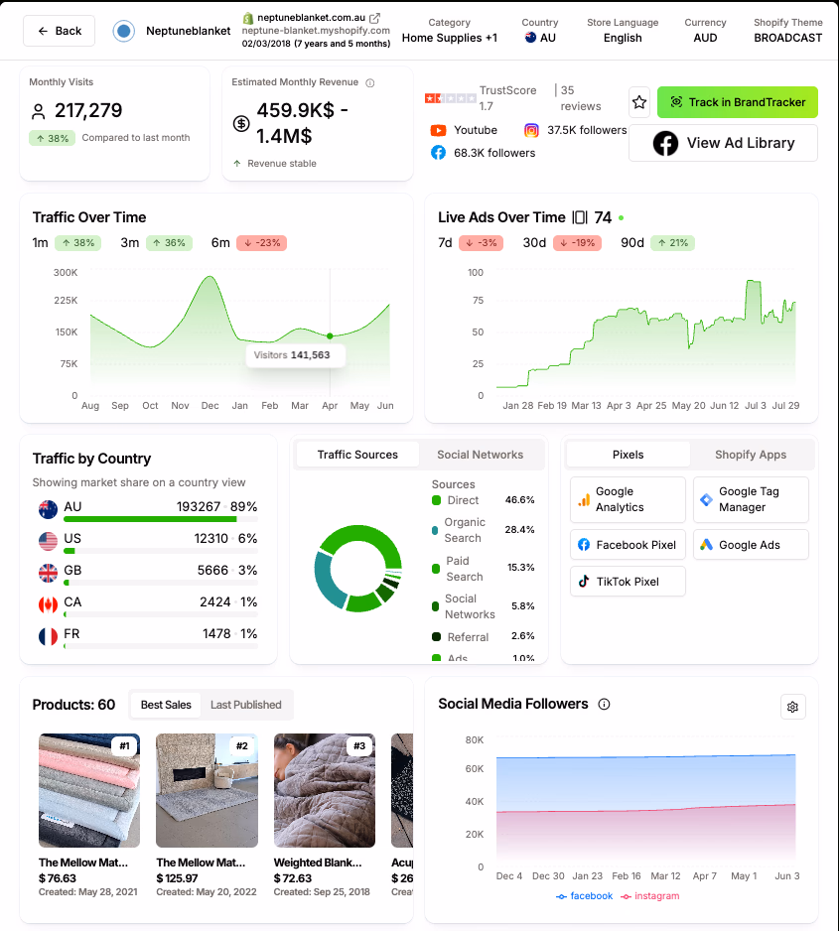839x931 pixels.
Task: Select the 3m traffic period 36% badge
Action: point(169,243)
